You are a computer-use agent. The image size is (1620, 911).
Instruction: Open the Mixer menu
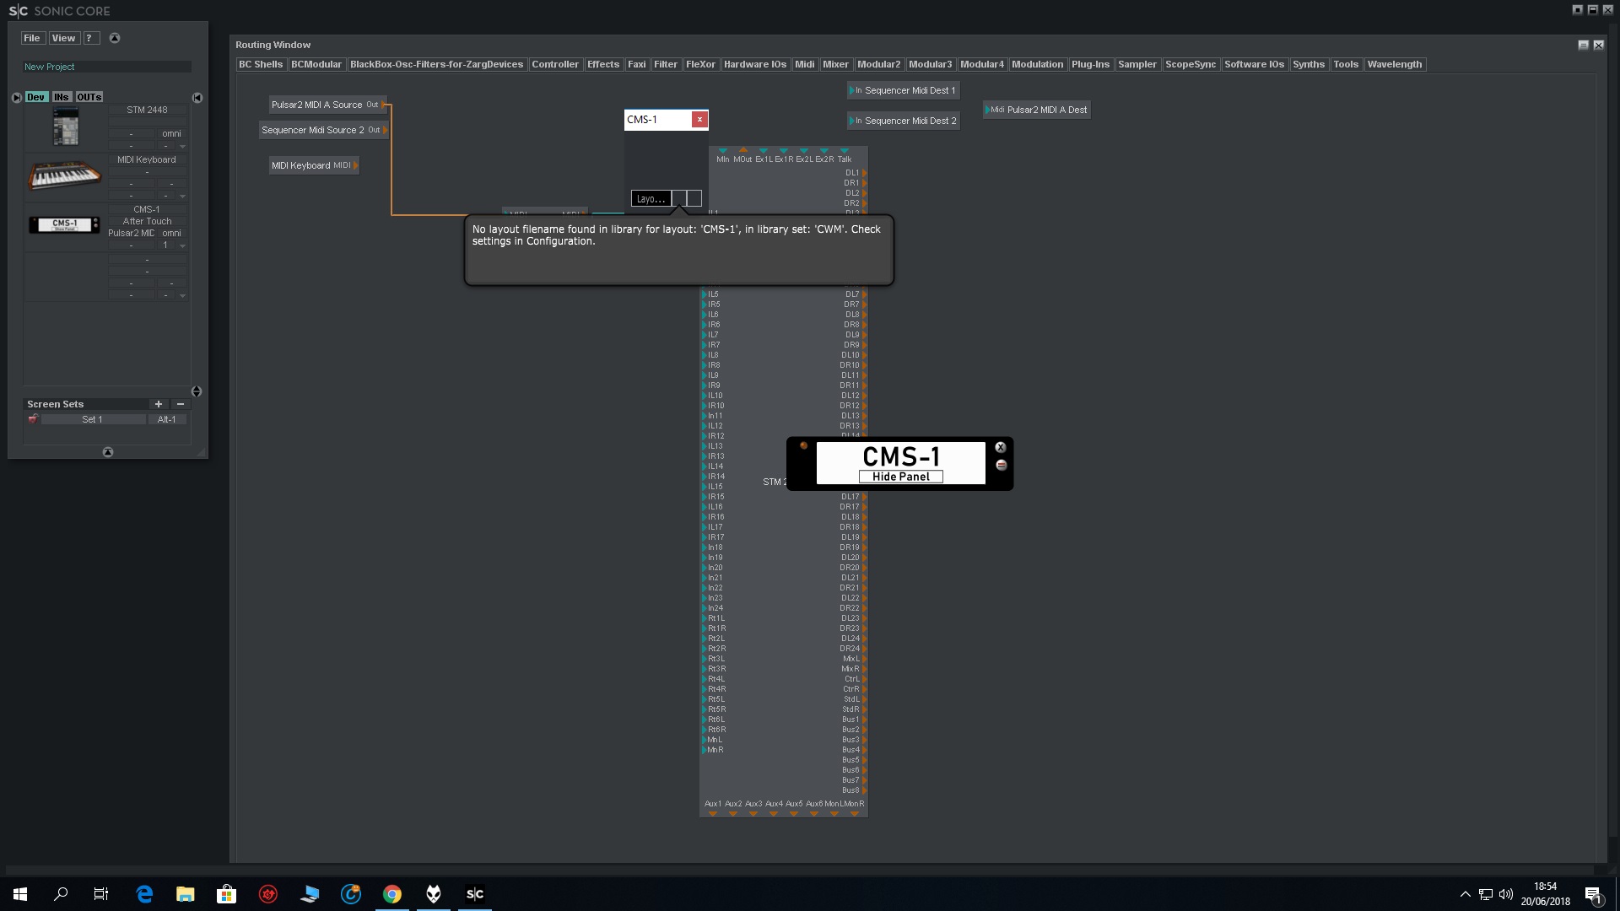835,64
